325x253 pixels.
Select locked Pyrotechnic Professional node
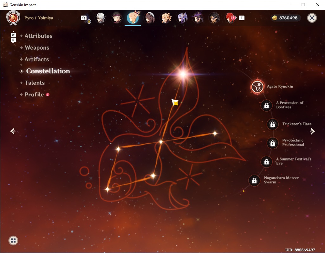pyautogui.click(x=273, y=143)
